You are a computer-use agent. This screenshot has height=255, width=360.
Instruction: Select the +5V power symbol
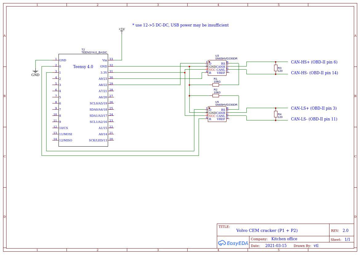tap(122, 30)
